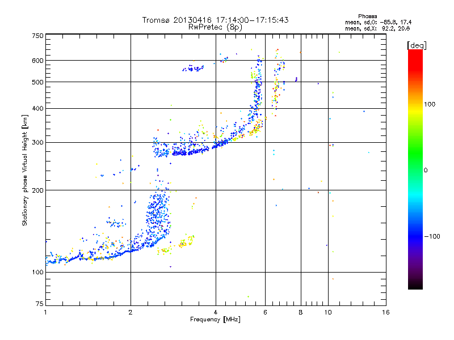Click the 'RwPretec (8p)' subtitle
This screenshot has width=454, height=340.
215,27
